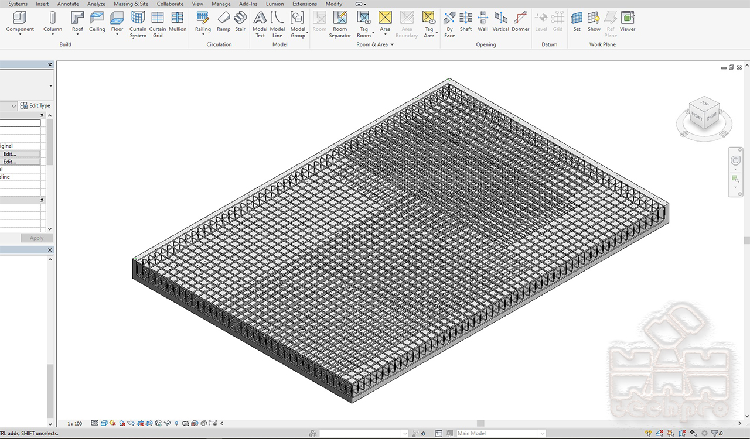Viewport: 750px width, 439px height.
Task: Select the Curtain System tool
Action: 138,25
